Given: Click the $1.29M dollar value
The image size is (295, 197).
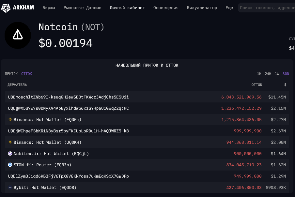Looking at the screenshot, I should click(x=278, y=176).
